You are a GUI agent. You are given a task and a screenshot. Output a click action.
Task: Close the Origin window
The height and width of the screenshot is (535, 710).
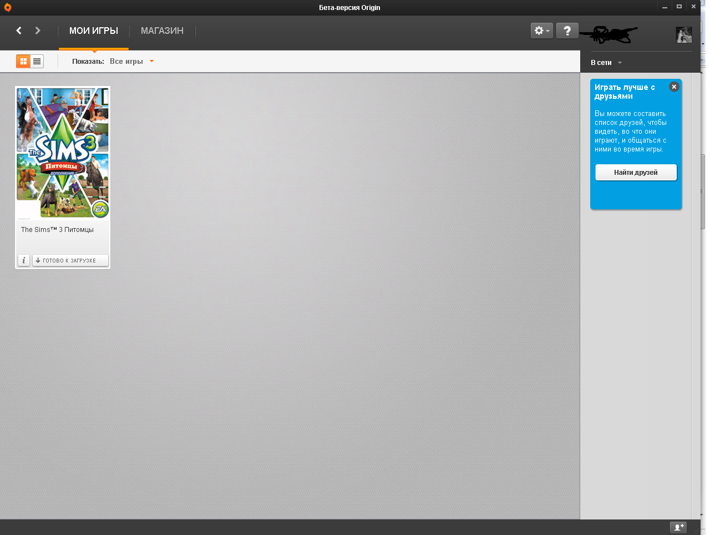click(693, 7)
